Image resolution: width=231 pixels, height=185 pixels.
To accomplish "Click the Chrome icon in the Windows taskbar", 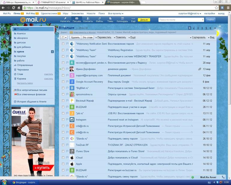I will [13, 182].
